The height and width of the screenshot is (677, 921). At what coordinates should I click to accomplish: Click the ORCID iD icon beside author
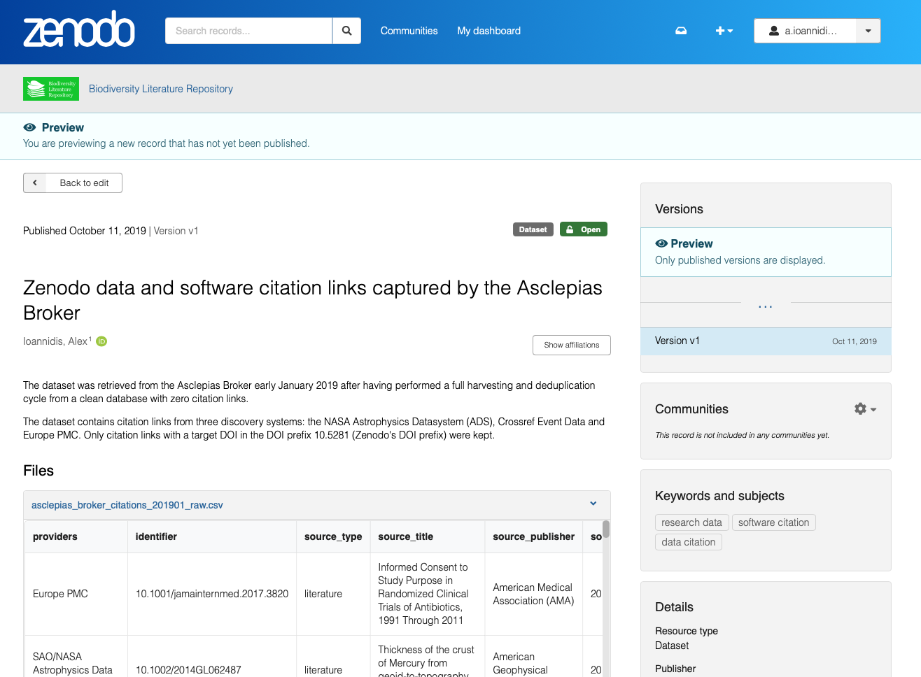click(x=101, y=341)
